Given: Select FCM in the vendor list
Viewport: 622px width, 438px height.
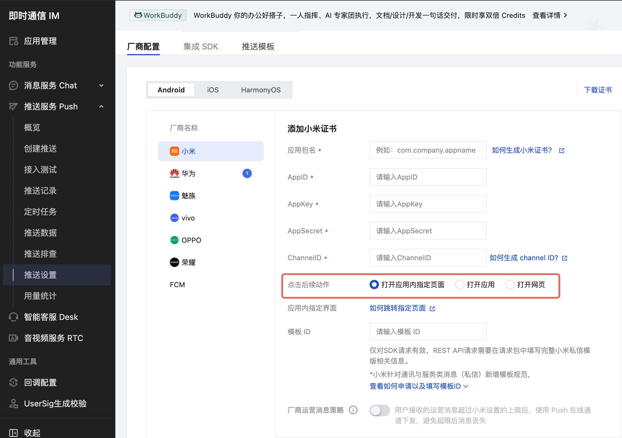Looking at the screenshot, I should click(177, 284).
